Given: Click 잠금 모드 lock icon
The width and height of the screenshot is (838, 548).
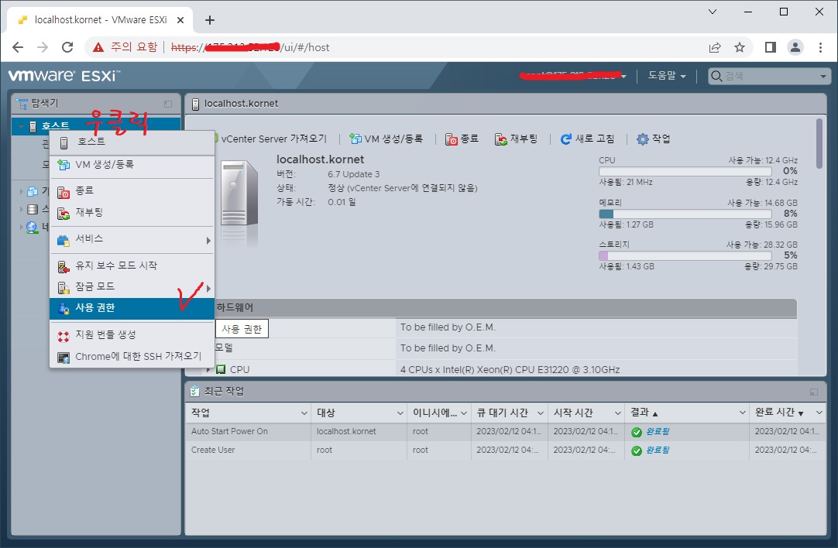Looking at the screenshot, I should [x=64, y=288].
